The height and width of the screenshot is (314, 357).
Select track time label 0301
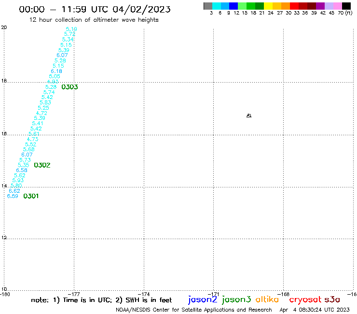click(31, 196)
